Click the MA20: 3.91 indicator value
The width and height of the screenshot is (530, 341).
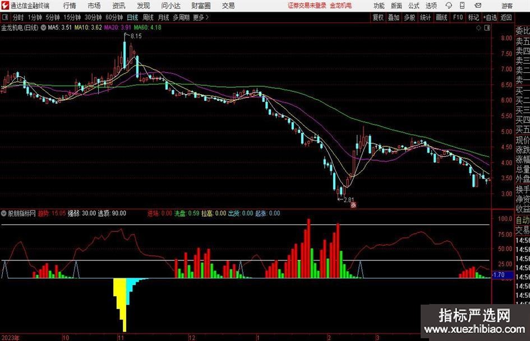[118, 27]
